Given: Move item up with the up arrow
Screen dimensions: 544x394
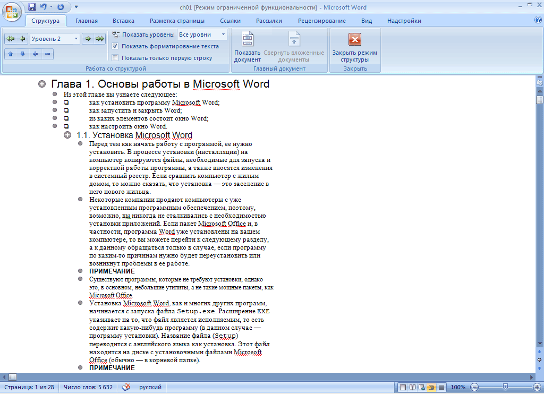Looking at the screenshot, I should pyautogui.click(x=11, y=54).
